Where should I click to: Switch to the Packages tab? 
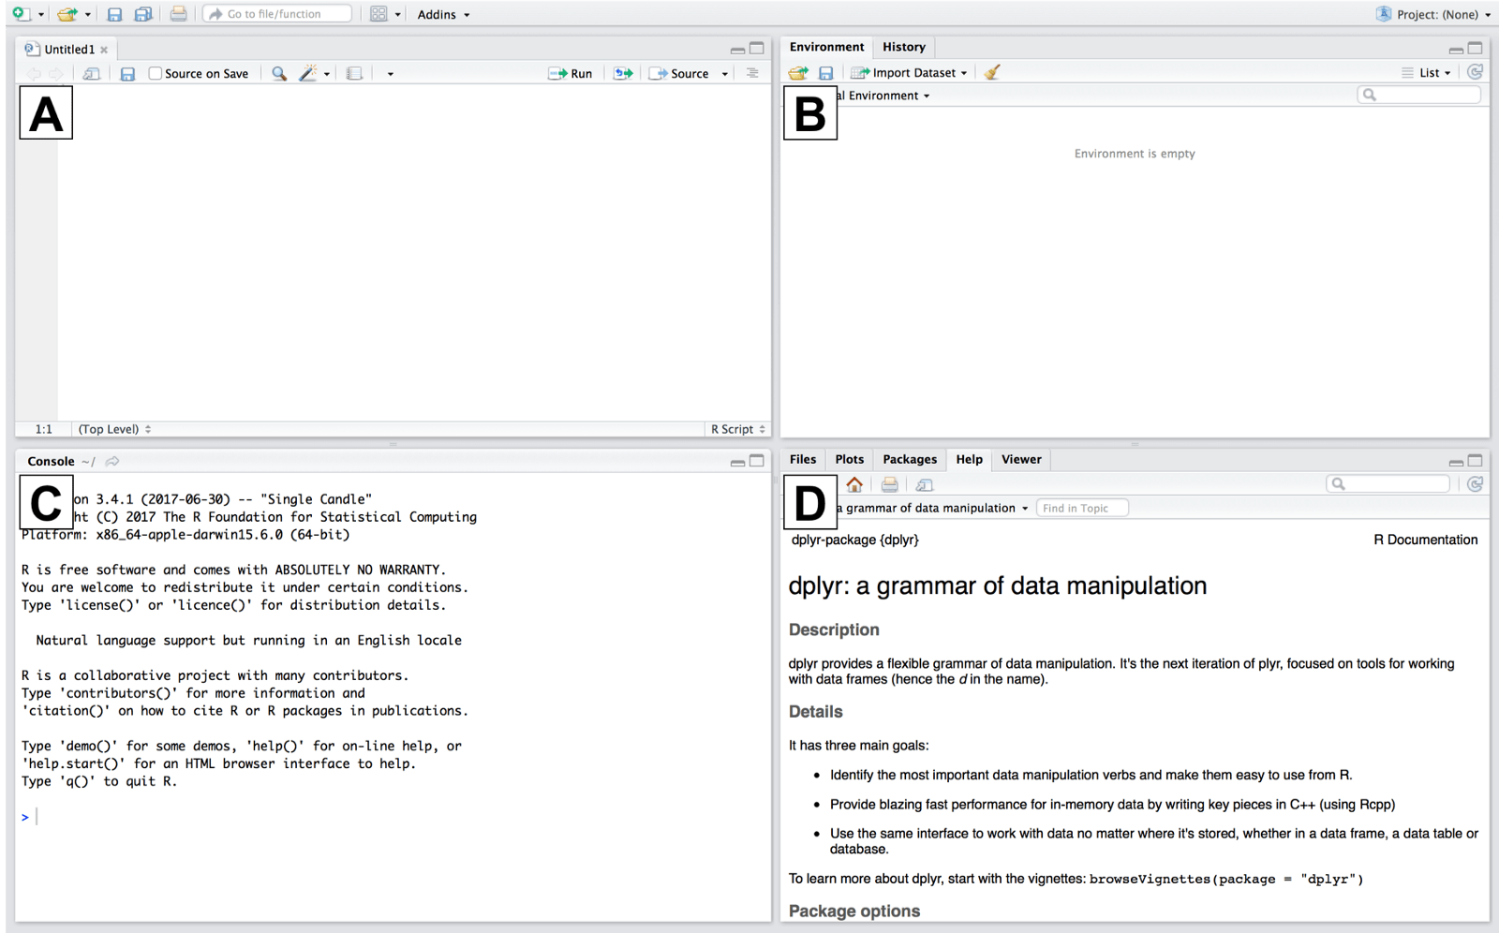pyautogui.click(x=910, y=459)
